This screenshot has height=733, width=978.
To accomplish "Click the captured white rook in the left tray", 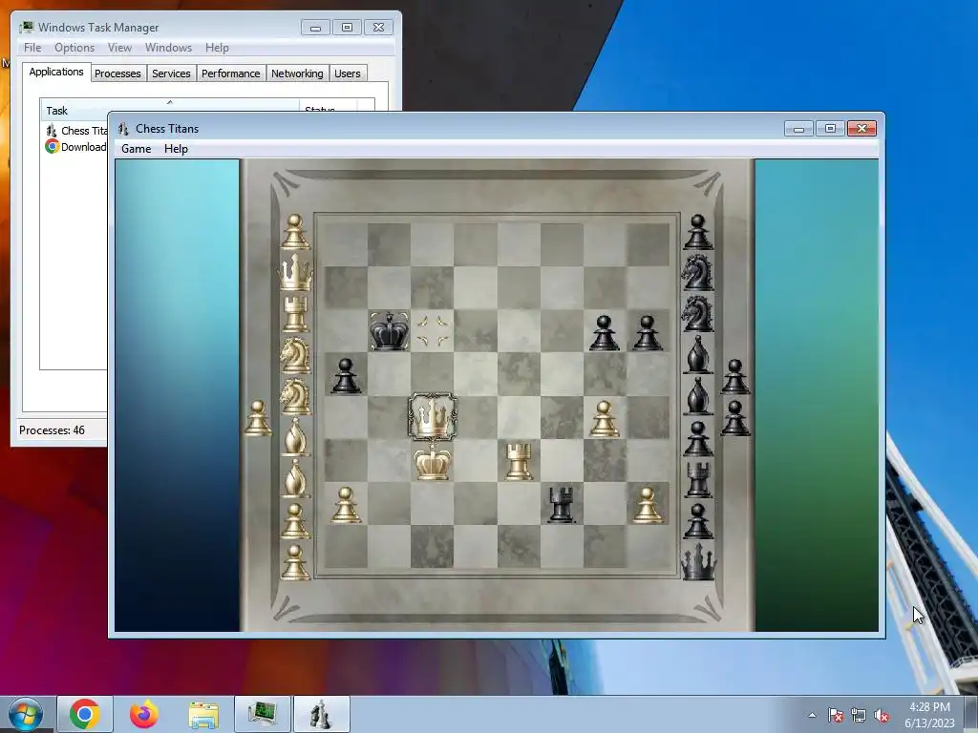I will 295,313.
